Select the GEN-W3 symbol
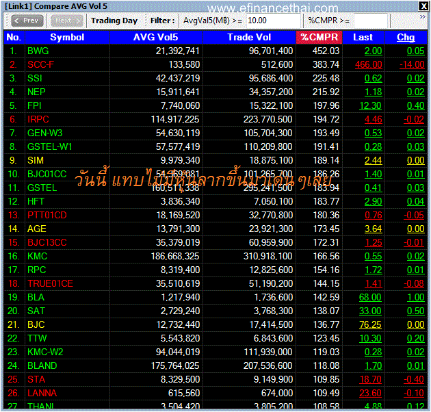This screenshot has width=431, height=412. 44,133
